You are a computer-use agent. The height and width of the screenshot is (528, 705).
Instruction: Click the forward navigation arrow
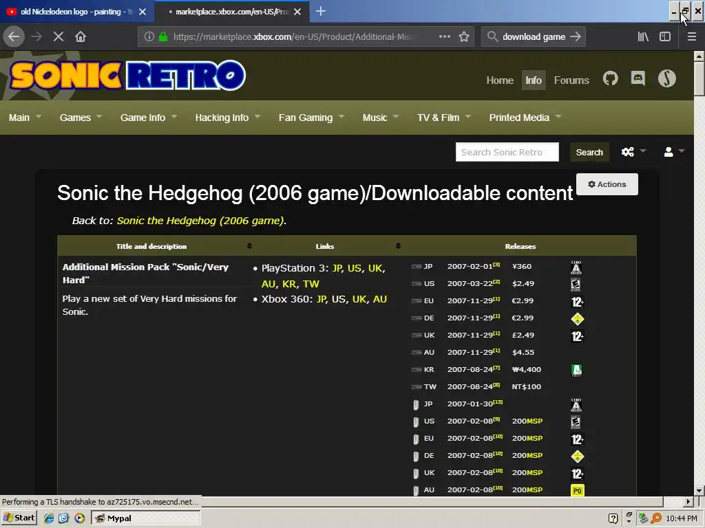pos(36,36)
